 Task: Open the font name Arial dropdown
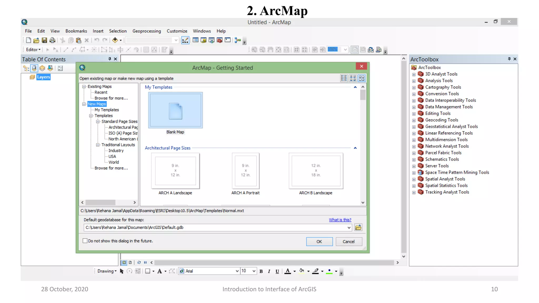(x=237, y=271)
